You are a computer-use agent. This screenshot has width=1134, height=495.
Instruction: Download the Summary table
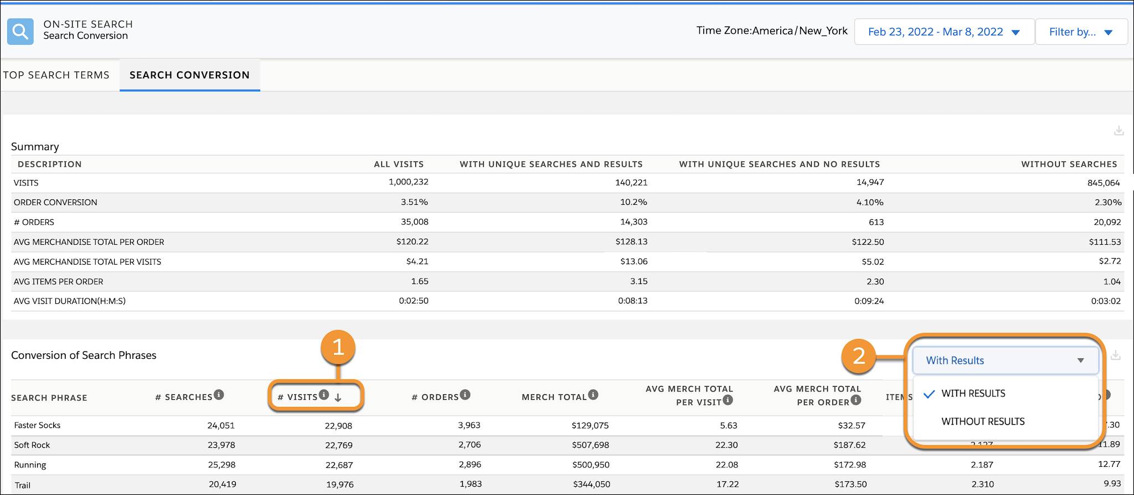click(1118, 131)
